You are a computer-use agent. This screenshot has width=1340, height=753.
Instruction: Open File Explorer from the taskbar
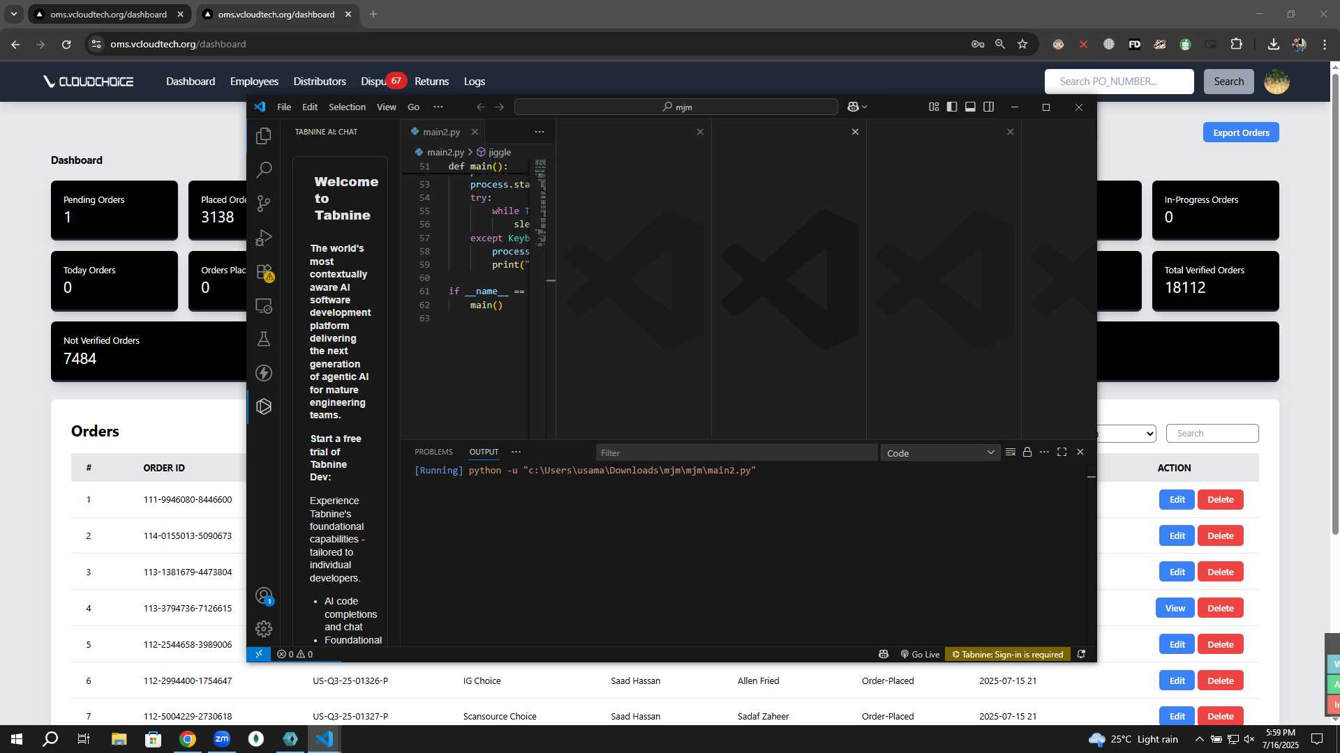pos(119,739)
